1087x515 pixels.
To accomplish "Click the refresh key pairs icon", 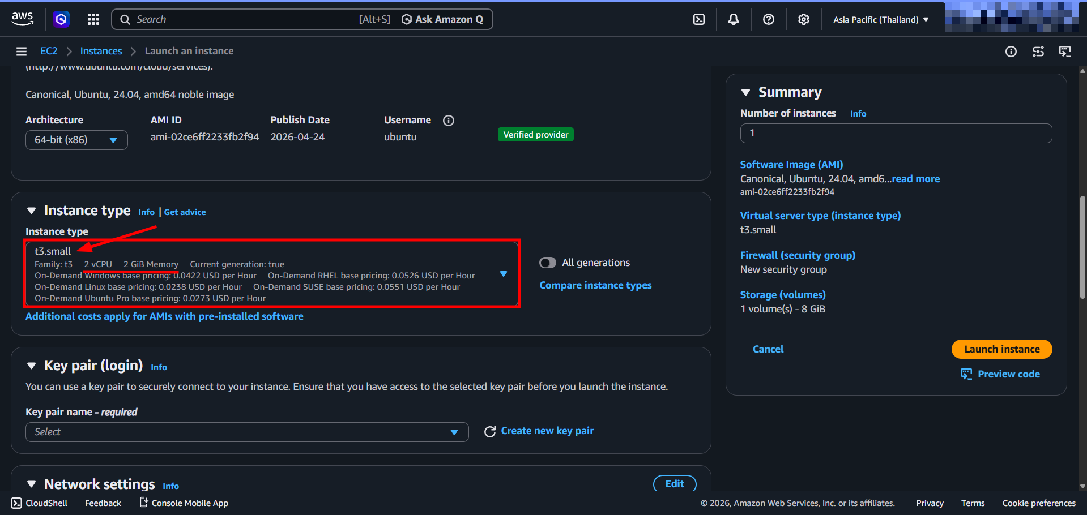I will (490, 432).
